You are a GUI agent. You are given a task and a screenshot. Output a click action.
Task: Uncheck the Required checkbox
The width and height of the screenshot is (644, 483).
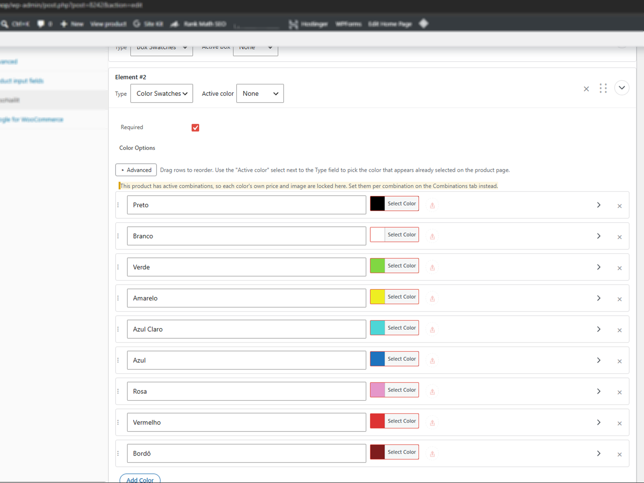click(x=195, y=128)
